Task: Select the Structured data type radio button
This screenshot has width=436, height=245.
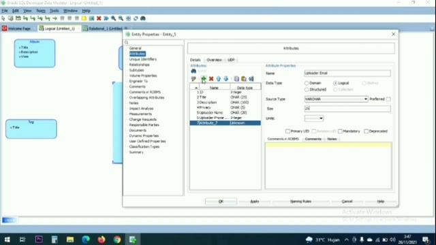Action: click(307, 89)
